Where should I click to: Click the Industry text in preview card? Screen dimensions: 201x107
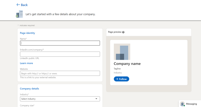pyautogui.click(x=118, y=73)
